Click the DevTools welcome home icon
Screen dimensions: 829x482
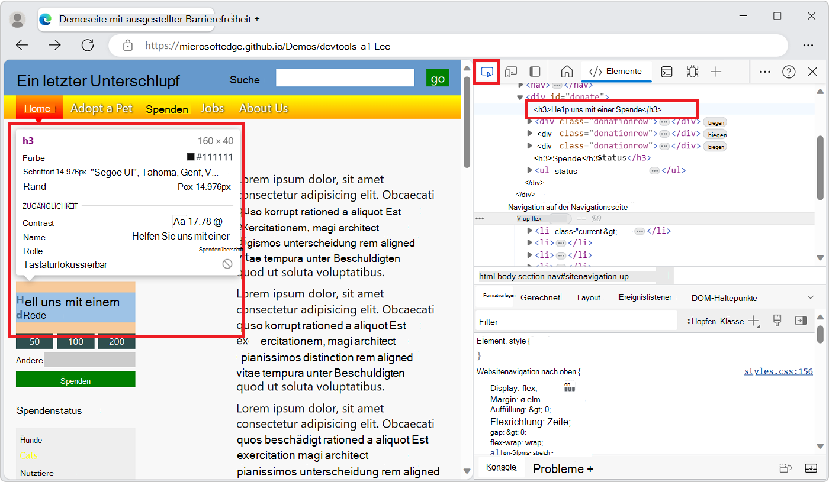(x=566, y=71)
